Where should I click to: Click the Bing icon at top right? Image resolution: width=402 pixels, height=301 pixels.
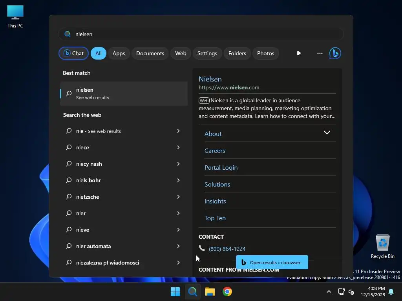point(335,53)
